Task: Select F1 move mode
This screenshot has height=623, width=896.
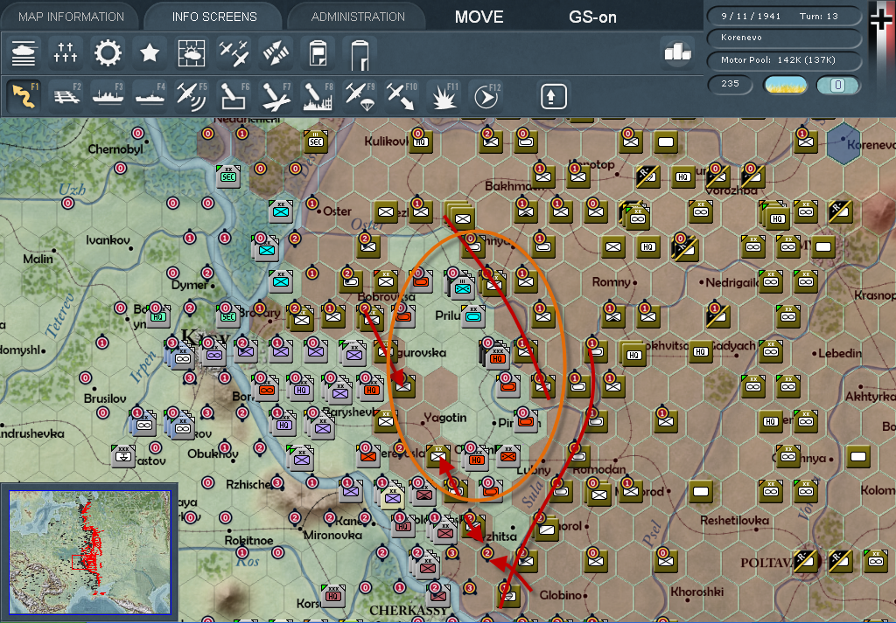Action: [24, 95]
